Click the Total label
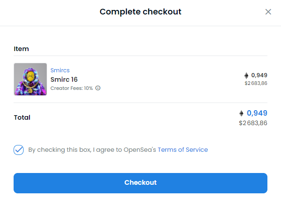The width and height of the screenshot is (281, 201). 22,117
